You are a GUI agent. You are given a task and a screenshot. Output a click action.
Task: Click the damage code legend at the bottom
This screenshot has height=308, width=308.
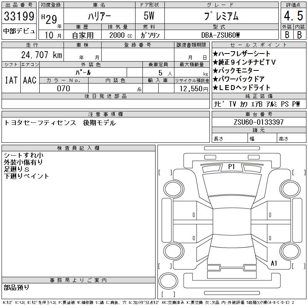[149, 303]
